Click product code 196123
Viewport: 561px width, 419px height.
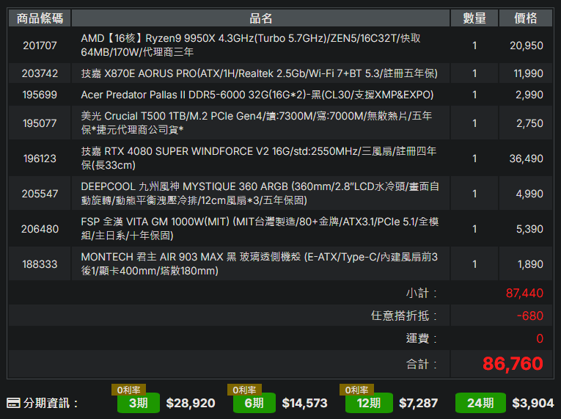tap(40, 159)
